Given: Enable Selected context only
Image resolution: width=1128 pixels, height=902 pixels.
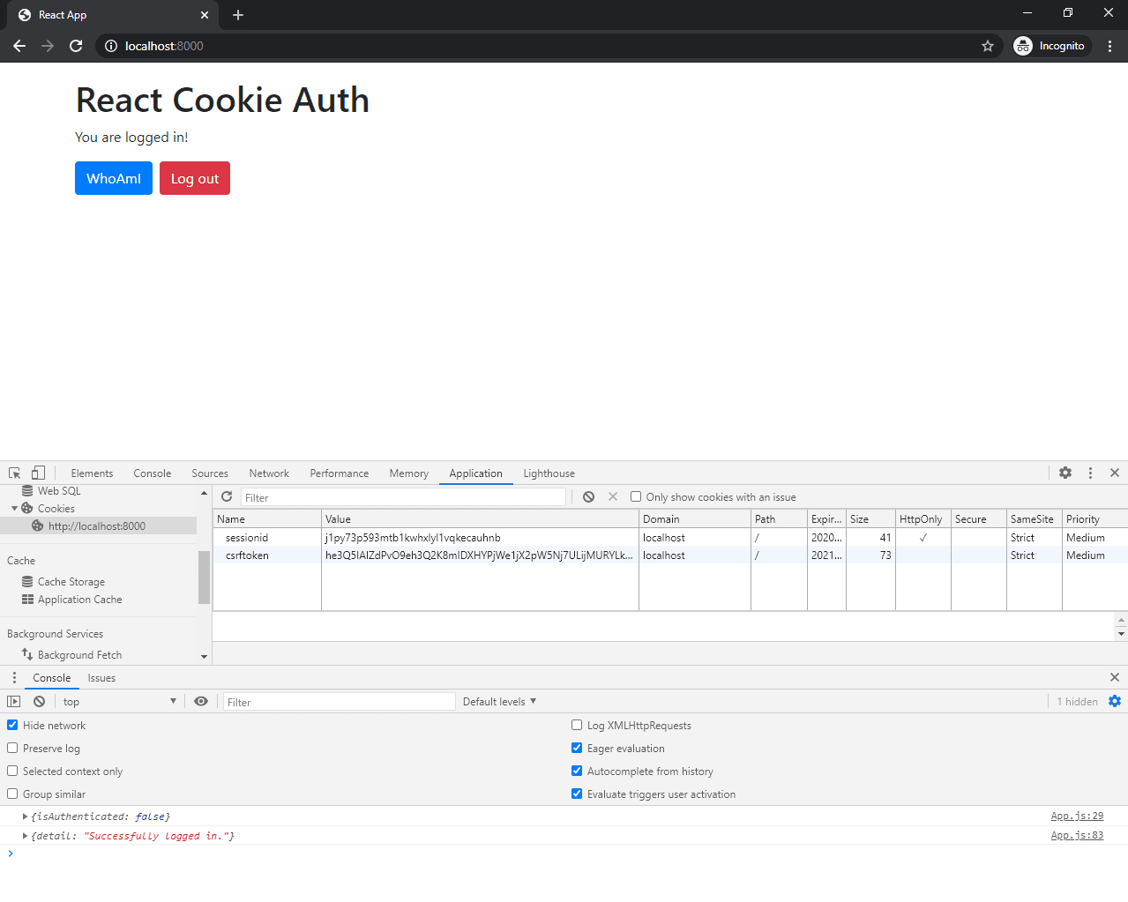Looking at the screenshot, I should click(x=12, y=771).
